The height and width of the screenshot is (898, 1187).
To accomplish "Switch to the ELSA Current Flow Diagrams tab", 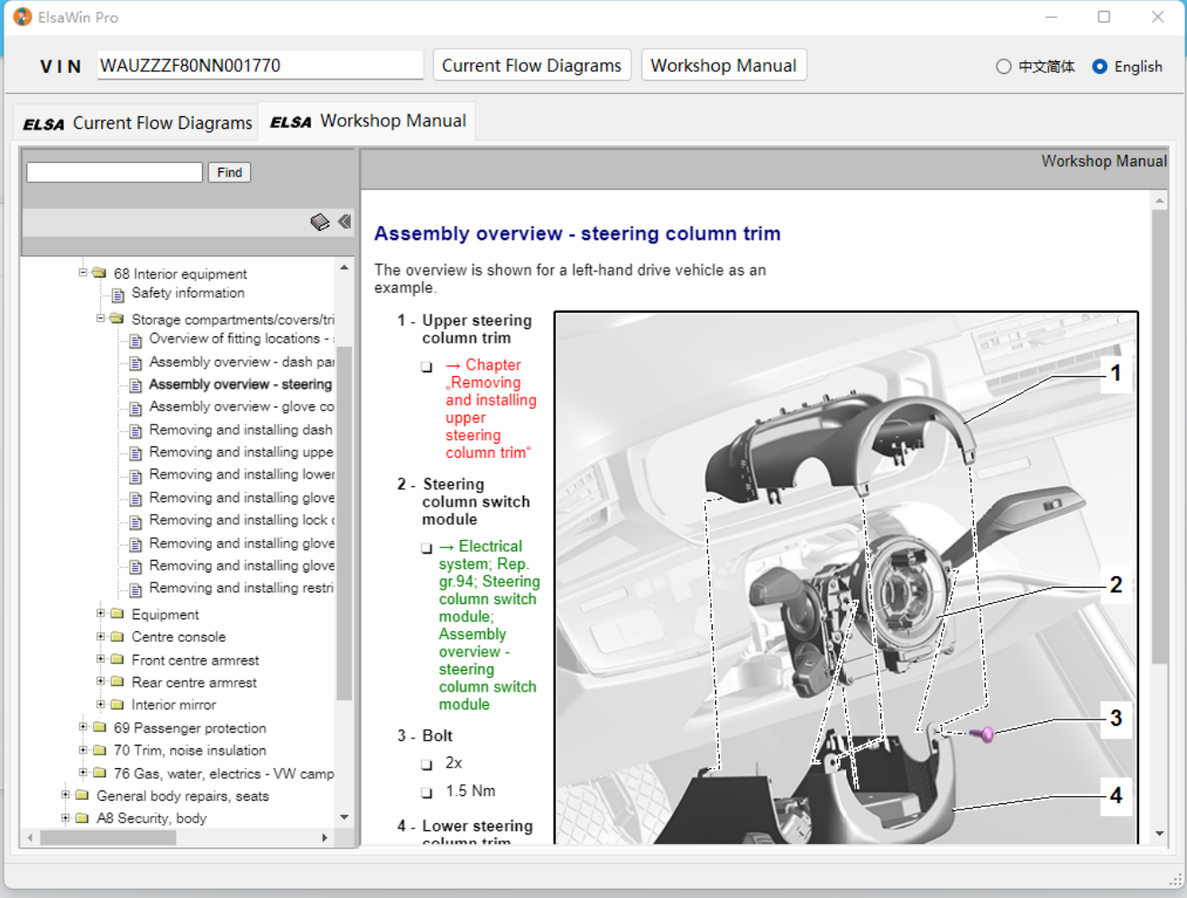I will coord(137,123).
